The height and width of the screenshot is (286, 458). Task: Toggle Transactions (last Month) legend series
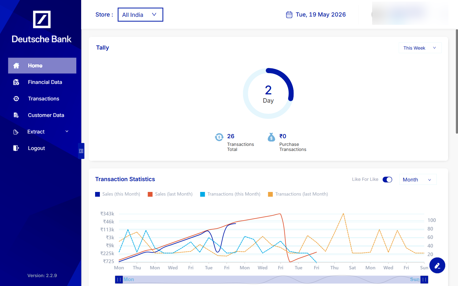point(298,194)
